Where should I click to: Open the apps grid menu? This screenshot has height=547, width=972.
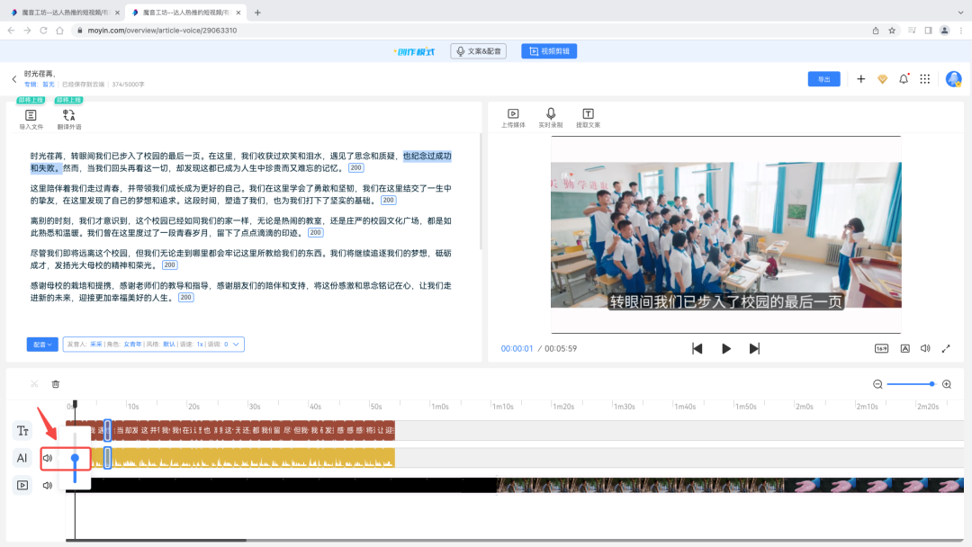click(925, 78)
